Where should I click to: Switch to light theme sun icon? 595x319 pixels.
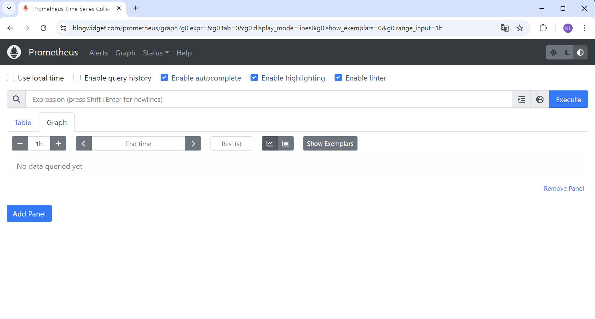tap(553, 52)
